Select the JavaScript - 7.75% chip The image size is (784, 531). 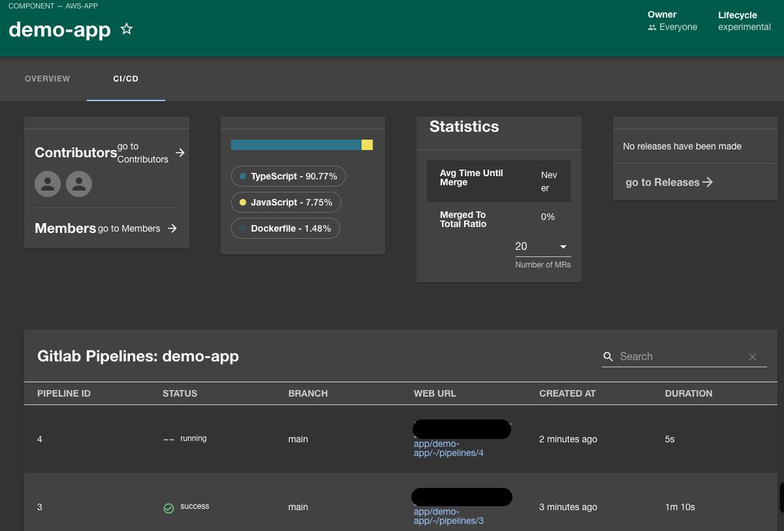[x=286, y=202]
